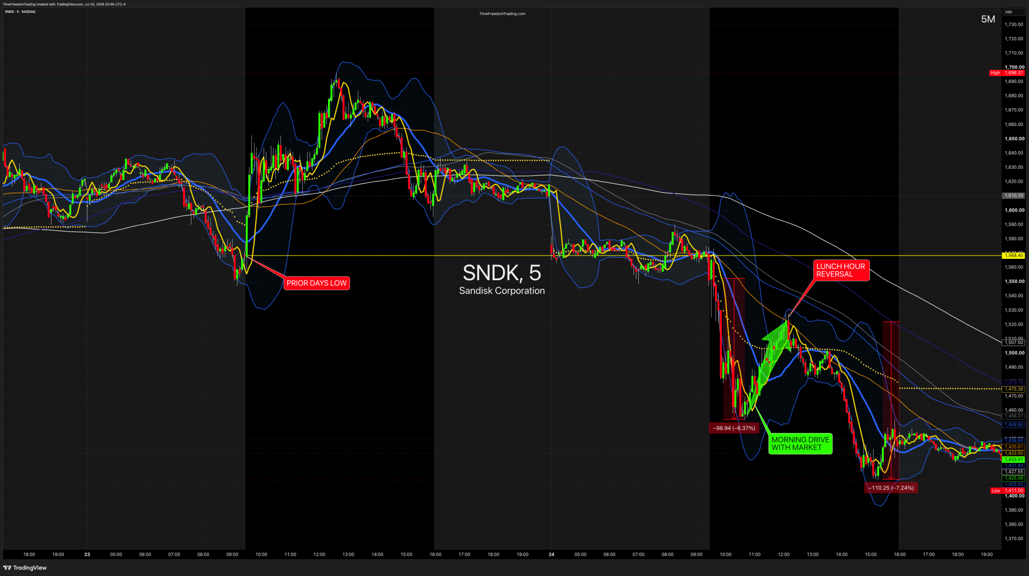The image size is (1029, 576).
Task: Click the TradingView logo at bottom left
Action: point(25,567)
